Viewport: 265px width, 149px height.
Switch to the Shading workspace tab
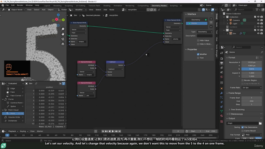[x=107, y=6]
